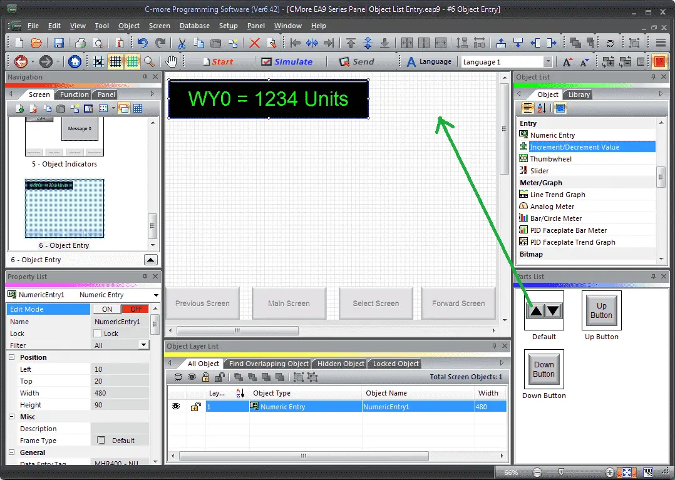This screenshot has height=480, width=675.
Task: Toggle the green snap-to-grid icon
Action: [132, 61]
